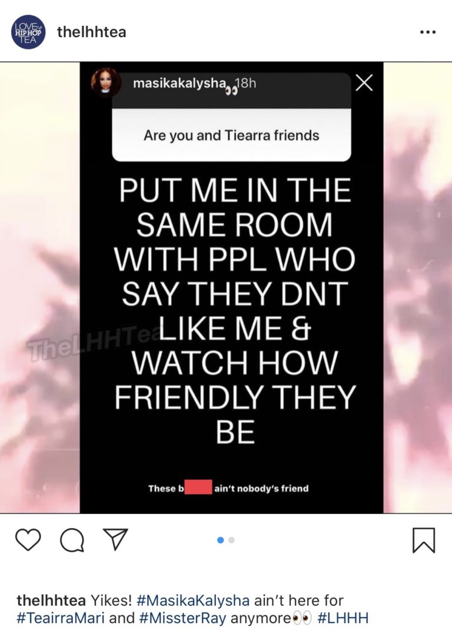Switch to the second carousel dot
452x633 pixels.
pos(231,540)
